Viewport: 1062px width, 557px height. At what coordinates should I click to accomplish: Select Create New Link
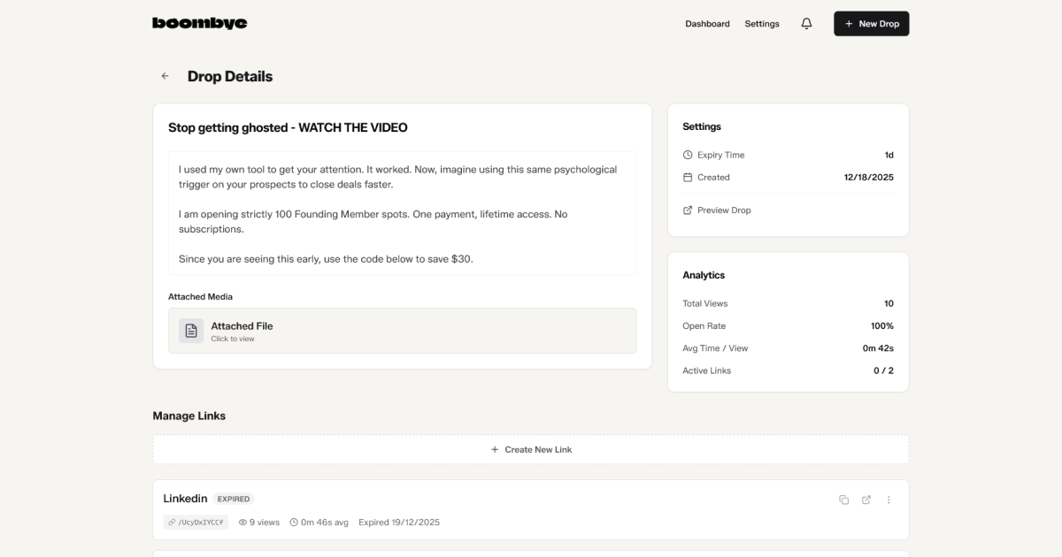tap(531, 449)
